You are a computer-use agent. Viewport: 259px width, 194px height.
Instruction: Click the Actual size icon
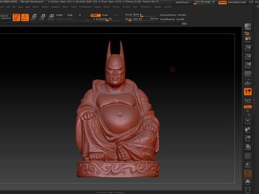(247, 57)
